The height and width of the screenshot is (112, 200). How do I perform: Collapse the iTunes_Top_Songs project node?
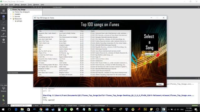(8, 10)
